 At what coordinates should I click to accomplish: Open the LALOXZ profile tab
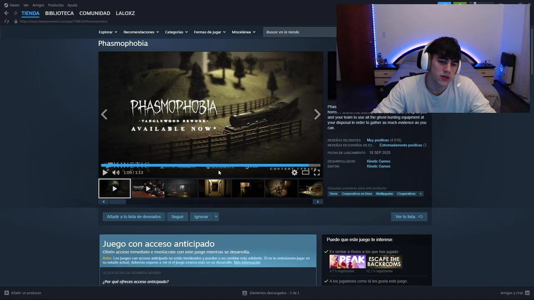click(x=125, y=13)
